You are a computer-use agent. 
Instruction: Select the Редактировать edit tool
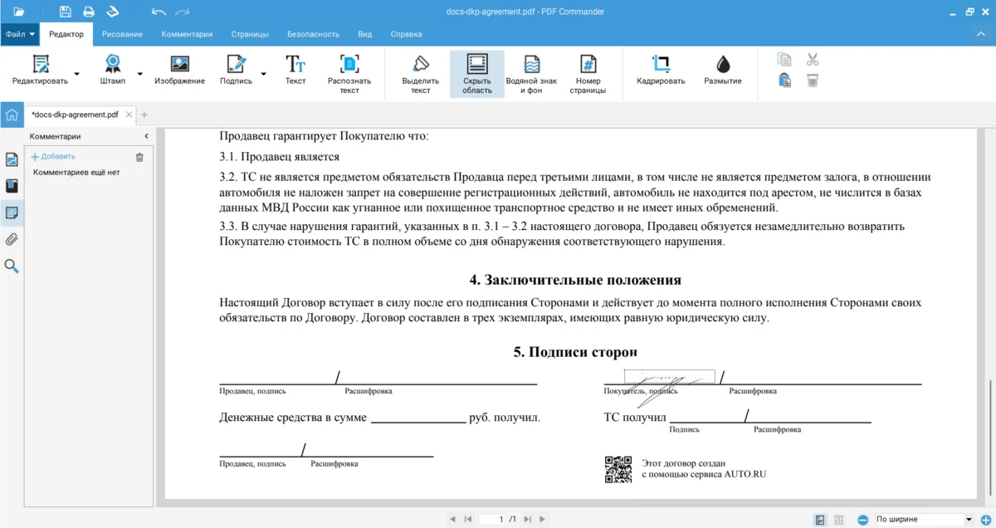[41, 71]
